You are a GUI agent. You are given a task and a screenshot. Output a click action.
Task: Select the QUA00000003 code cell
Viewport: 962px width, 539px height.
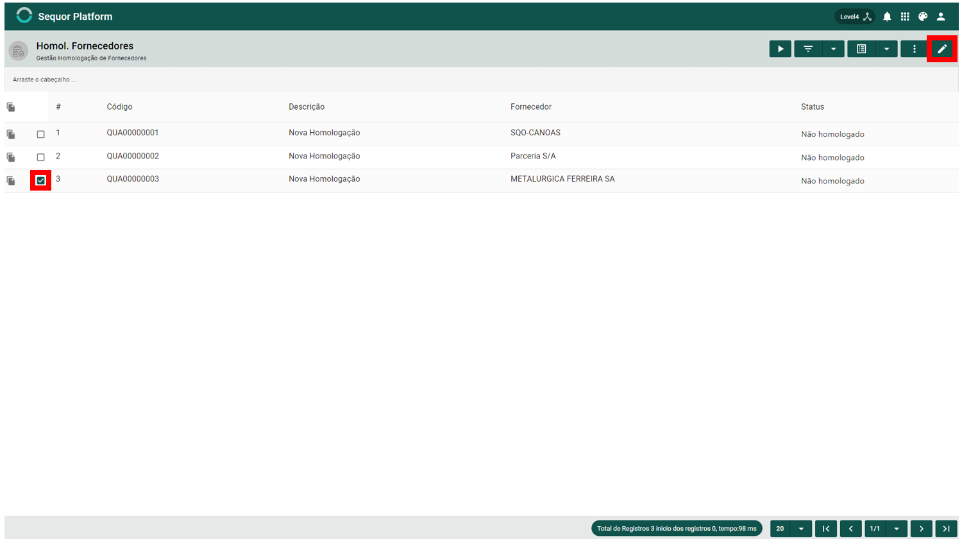tap(133, 179)
